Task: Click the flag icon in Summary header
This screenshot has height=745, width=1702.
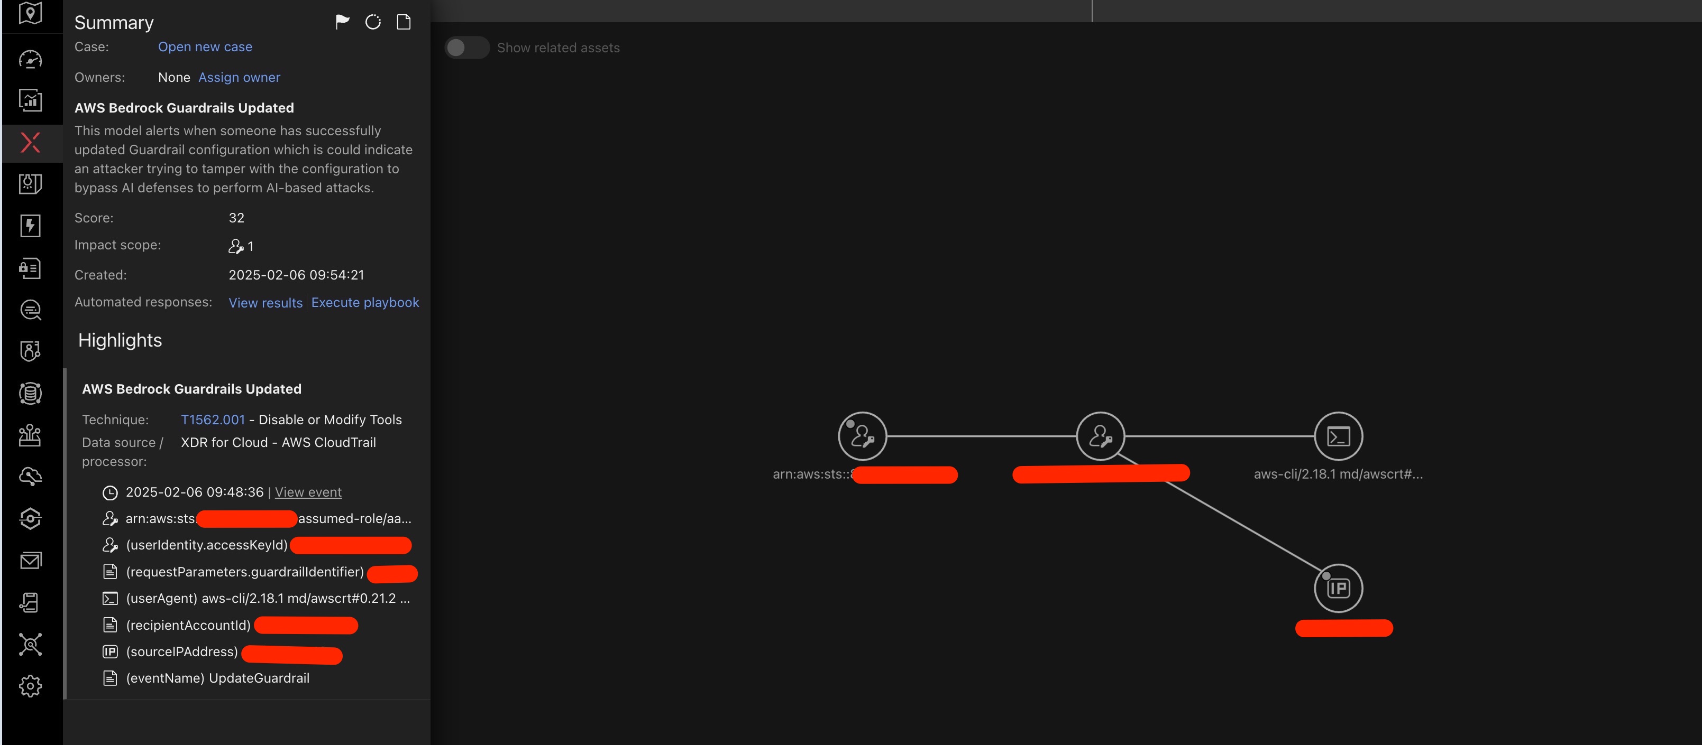Action: [342, 22]
